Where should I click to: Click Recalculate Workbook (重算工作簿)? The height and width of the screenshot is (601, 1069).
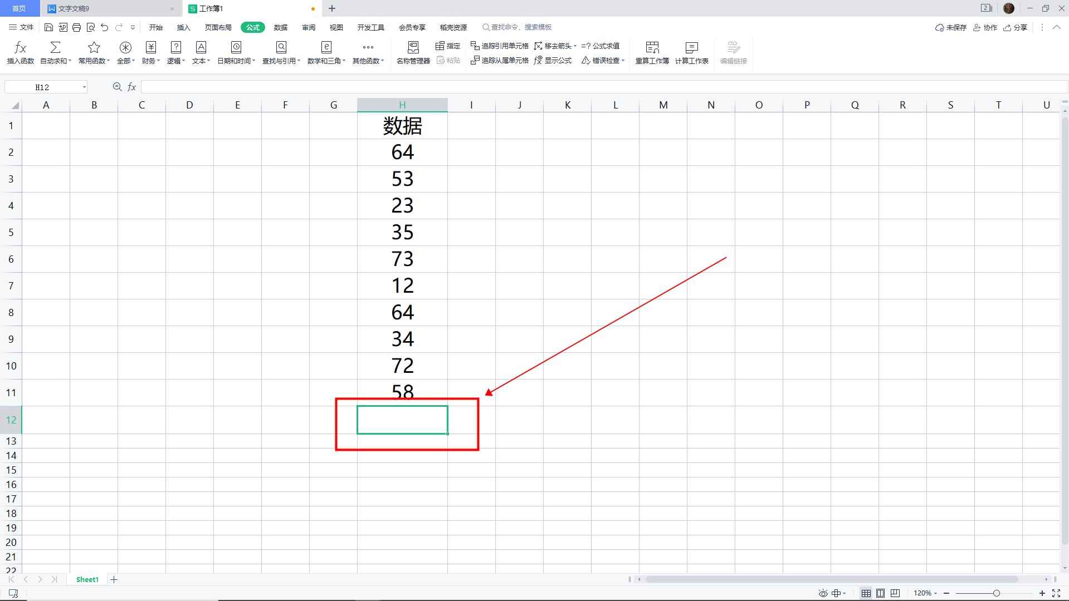pyautogui.click(x=652, y=53)
